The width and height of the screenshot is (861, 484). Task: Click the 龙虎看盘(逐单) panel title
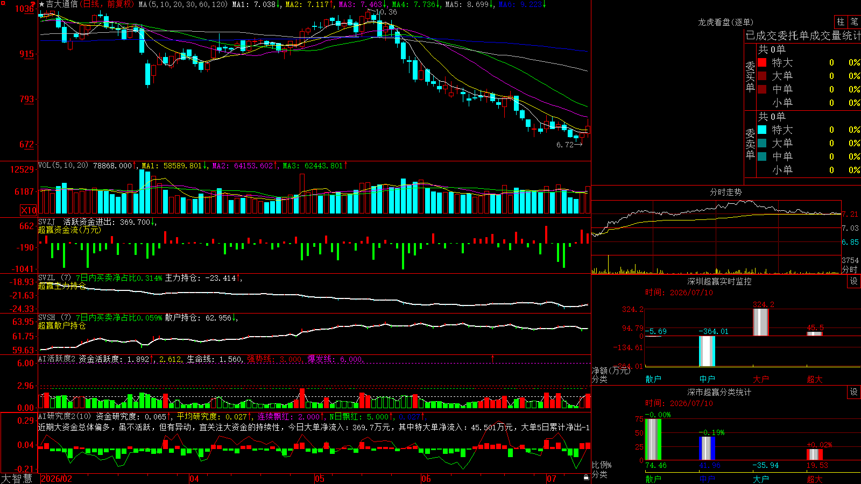coord(725,22)
